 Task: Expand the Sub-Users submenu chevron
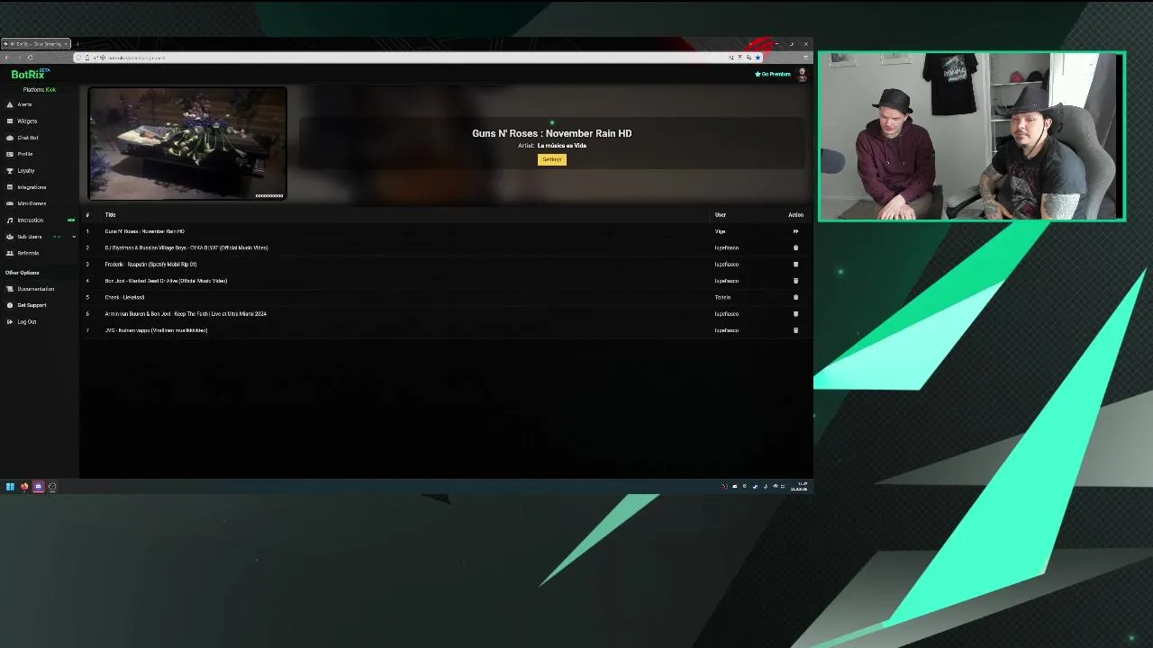pos(74,237)
